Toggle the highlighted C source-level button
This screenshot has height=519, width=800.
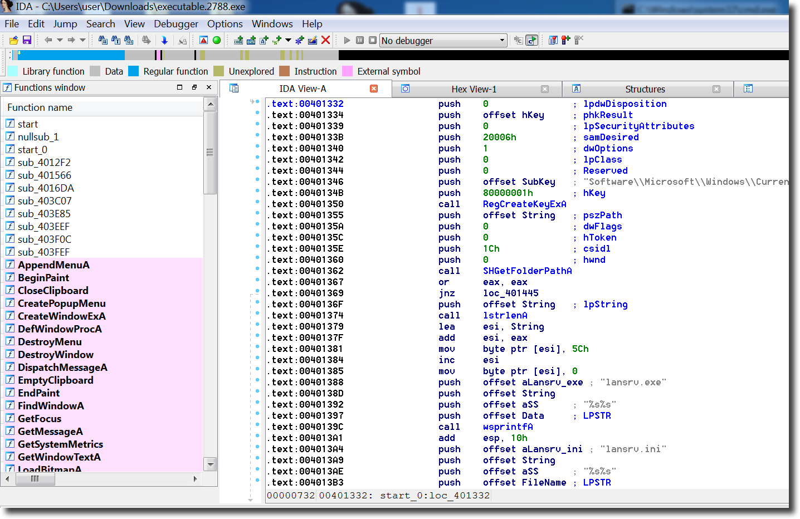click(x=532, y=40)
